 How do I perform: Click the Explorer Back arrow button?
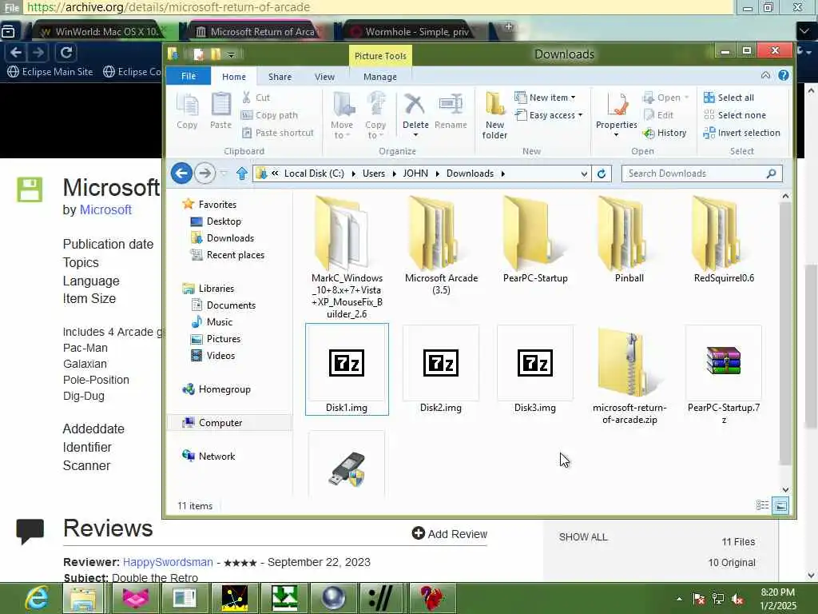pyautogui.click(x=181, y=173)
